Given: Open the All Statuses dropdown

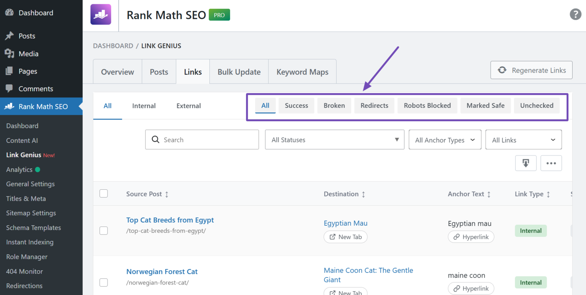Looking at the screenshot, I should [x=334, y=140].
